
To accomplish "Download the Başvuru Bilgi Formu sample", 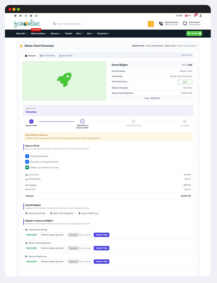I will (x=88, y=213).
